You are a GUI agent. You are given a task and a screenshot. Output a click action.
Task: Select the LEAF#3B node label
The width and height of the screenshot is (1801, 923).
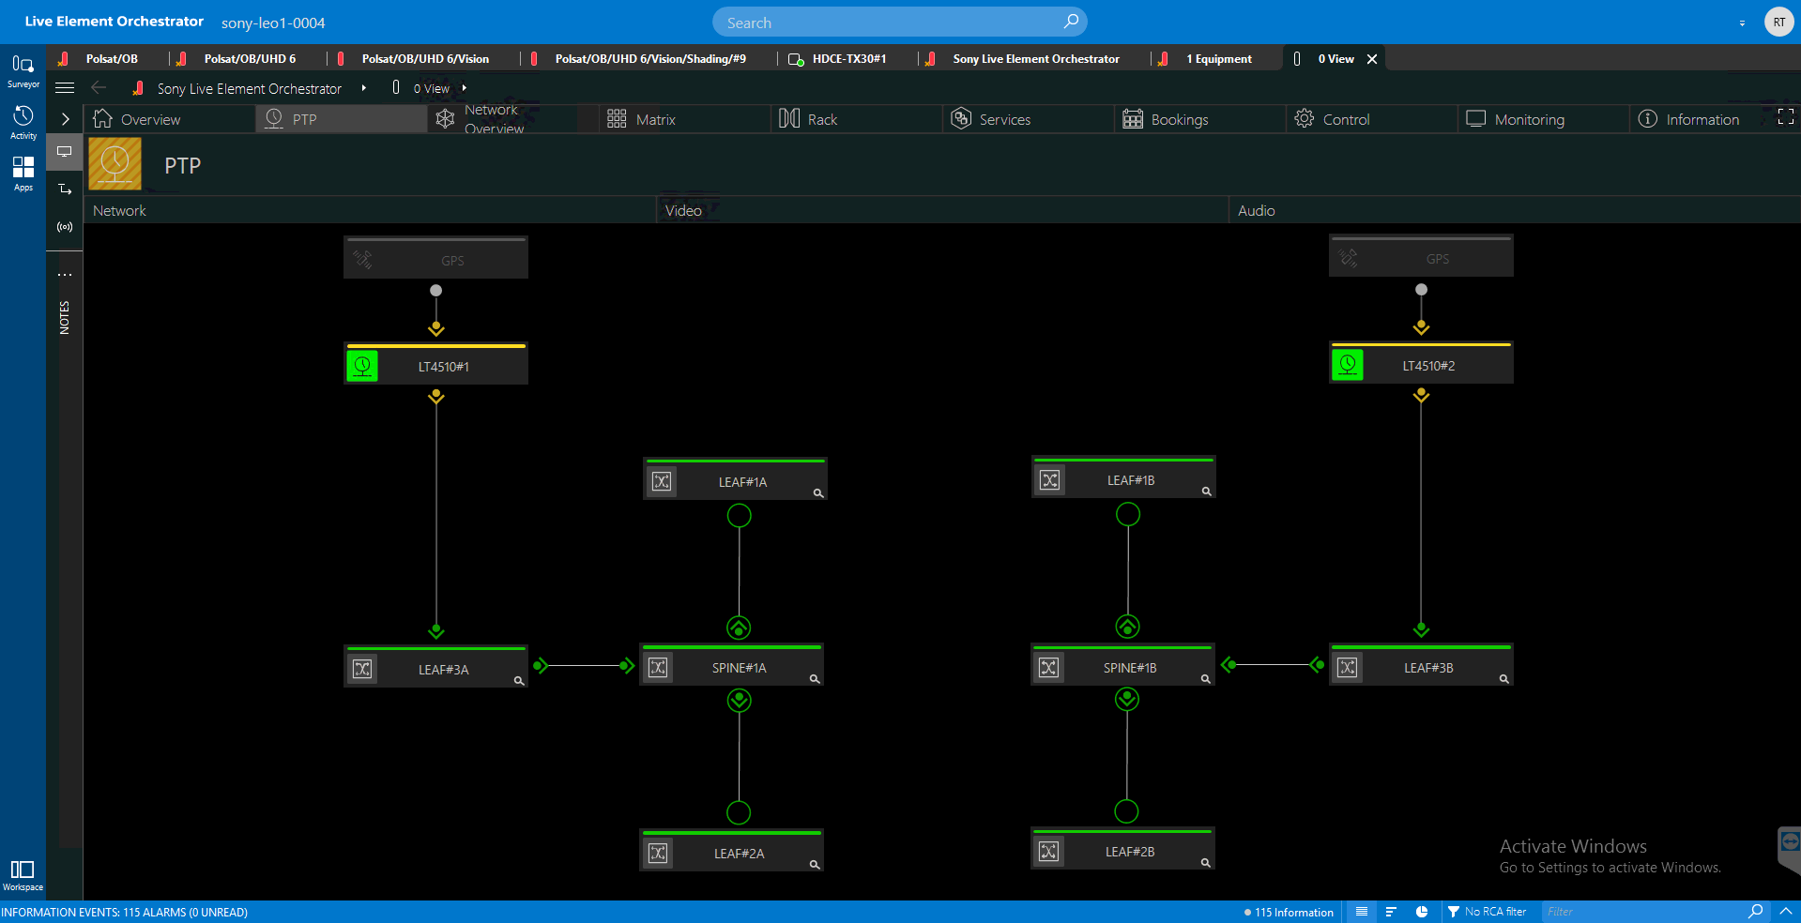[1428, 668]
